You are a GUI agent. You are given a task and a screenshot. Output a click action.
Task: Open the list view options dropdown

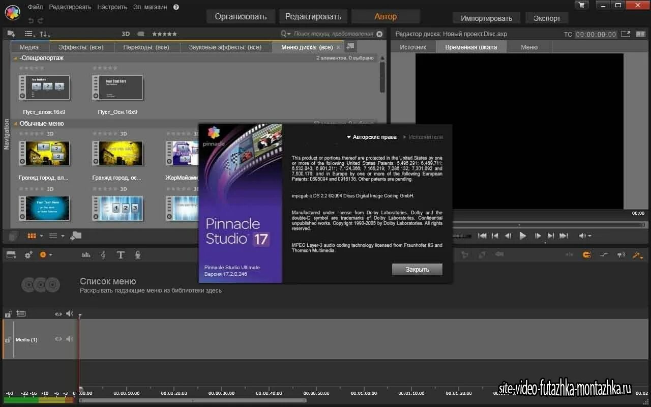29,34
